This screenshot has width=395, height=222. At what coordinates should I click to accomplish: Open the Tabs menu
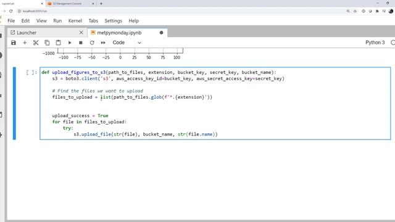(x=93, y=21)
